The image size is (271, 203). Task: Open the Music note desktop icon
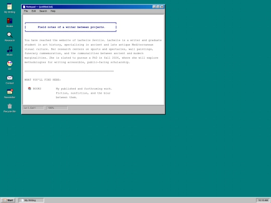tap(10, 51)
